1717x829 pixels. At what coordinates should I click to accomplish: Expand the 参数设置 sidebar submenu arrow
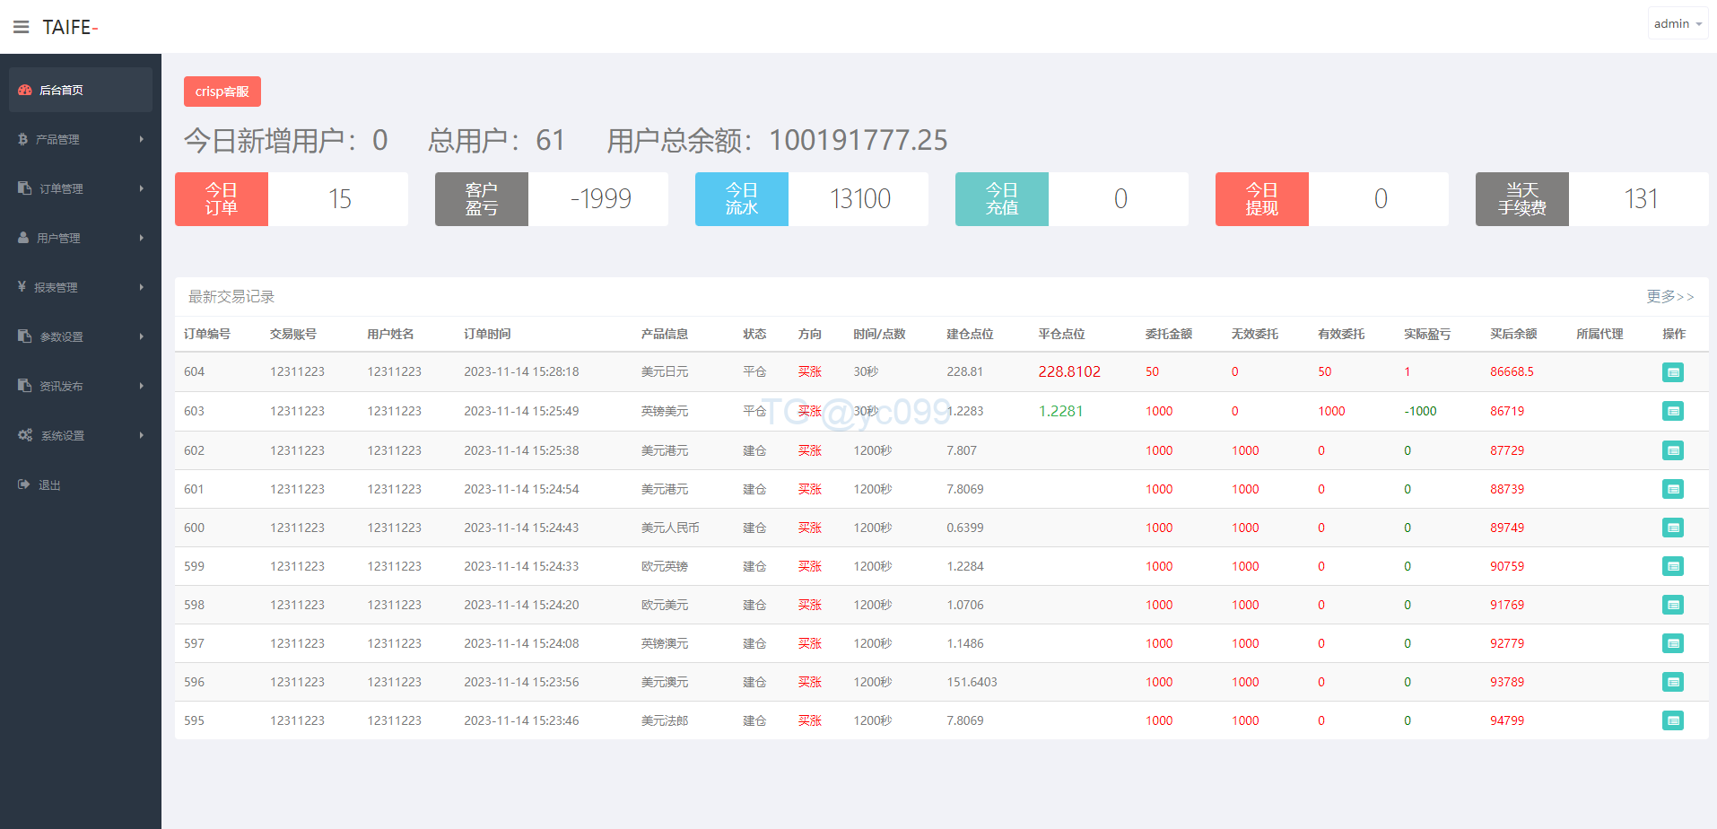[x=141, y=336]
